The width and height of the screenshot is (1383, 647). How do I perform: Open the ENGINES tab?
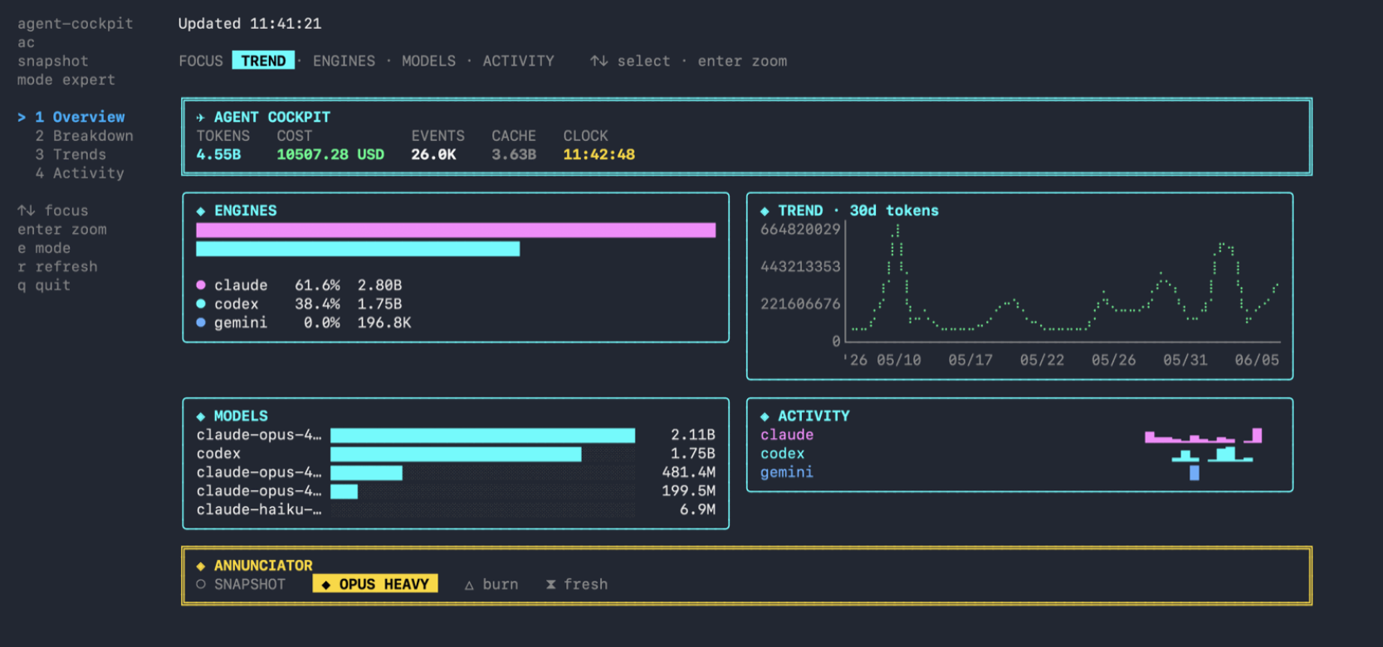coord(344,61)
